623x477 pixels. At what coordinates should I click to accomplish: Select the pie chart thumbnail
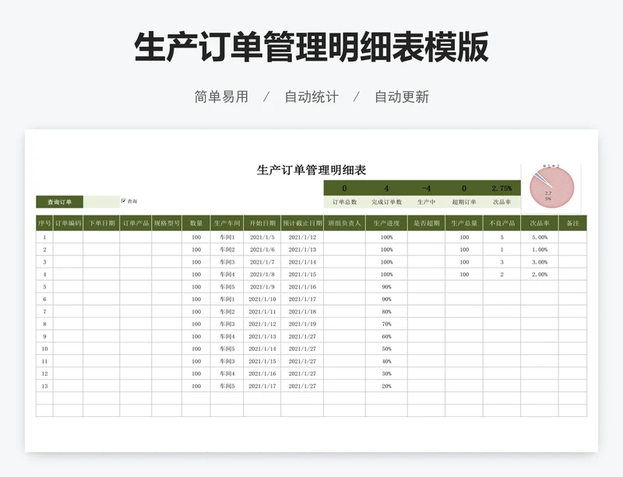(551, 188)
